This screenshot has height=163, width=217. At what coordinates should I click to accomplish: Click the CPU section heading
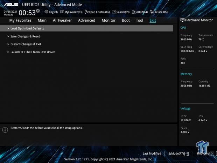pos(183,28)
